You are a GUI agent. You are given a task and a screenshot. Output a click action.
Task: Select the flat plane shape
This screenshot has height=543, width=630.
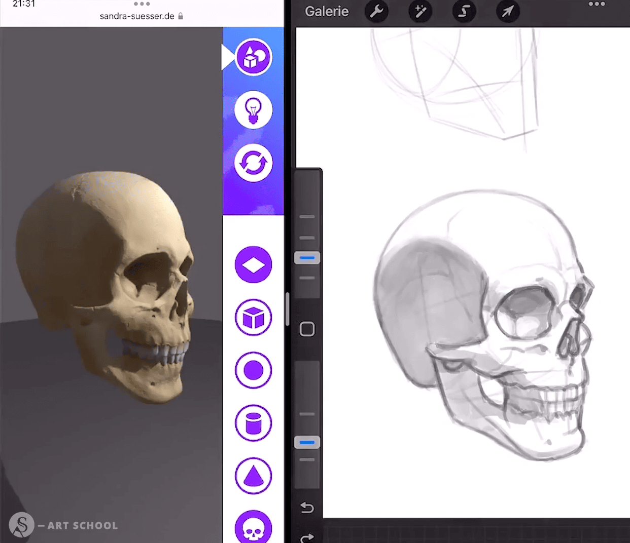(x=254, y=264)
